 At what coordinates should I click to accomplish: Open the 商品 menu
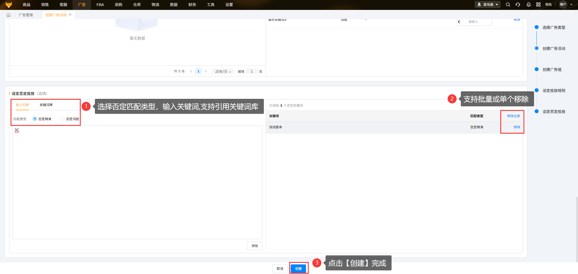27,5
